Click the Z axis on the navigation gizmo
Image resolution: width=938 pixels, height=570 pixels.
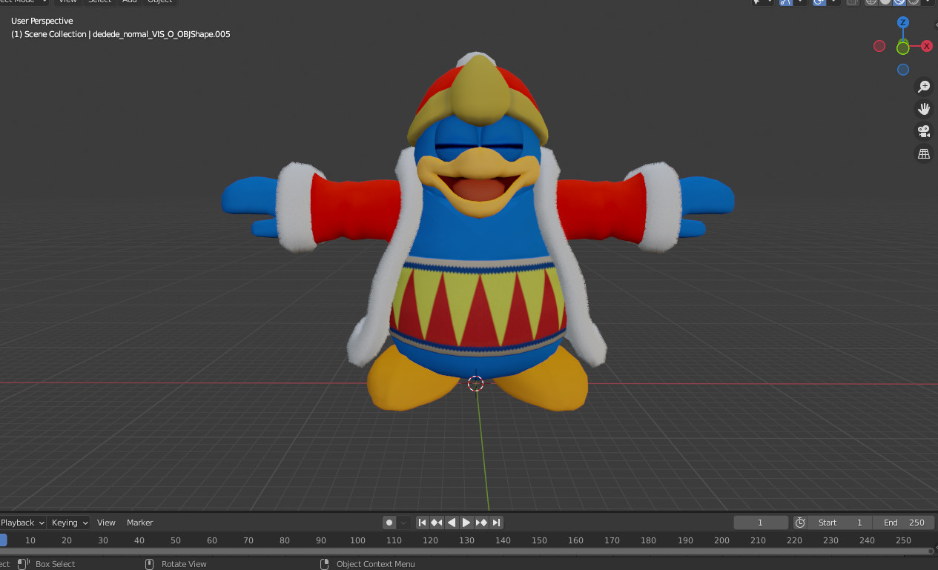tap(903, 22)
